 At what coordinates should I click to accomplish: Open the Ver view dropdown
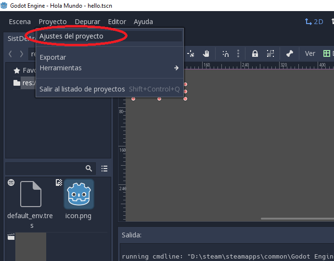310,53
